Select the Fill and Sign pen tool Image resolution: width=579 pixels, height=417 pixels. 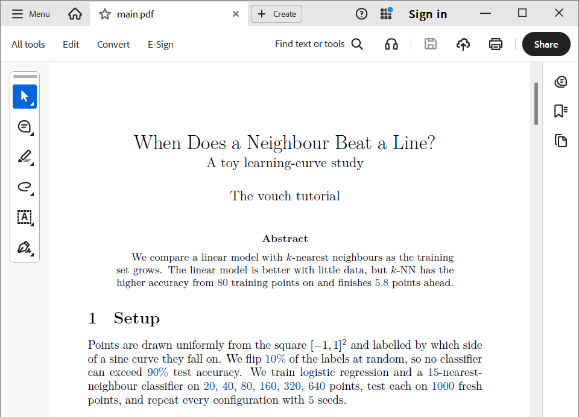(25, 247)
